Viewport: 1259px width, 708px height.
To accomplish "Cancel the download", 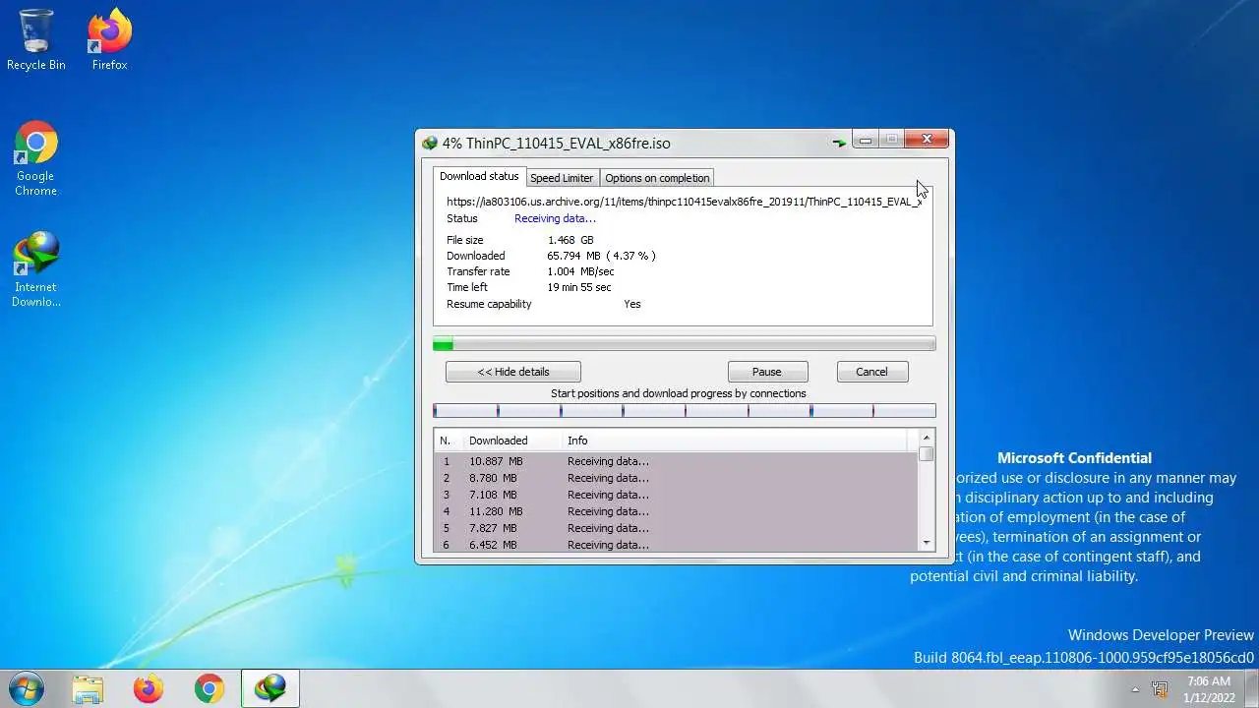I will click(x=871, y=372).
